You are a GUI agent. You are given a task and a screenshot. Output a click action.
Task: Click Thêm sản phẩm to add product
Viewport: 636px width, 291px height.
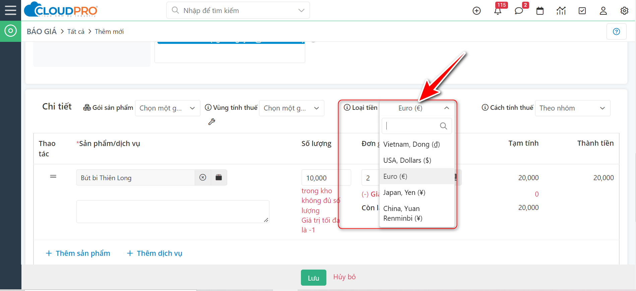click(x=78, y=253)
